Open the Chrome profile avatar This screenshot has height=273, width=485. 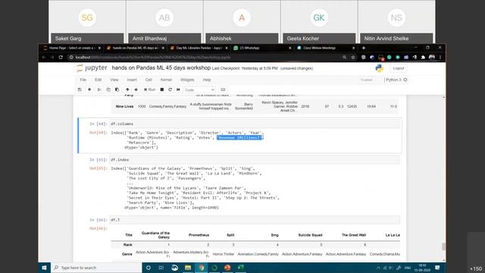[x=432, y=58]
